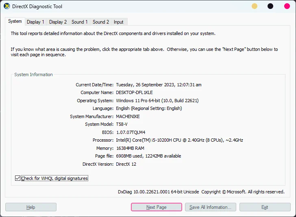
Task: Click the 'System Model:' label
Action: [x=99, y=124]
